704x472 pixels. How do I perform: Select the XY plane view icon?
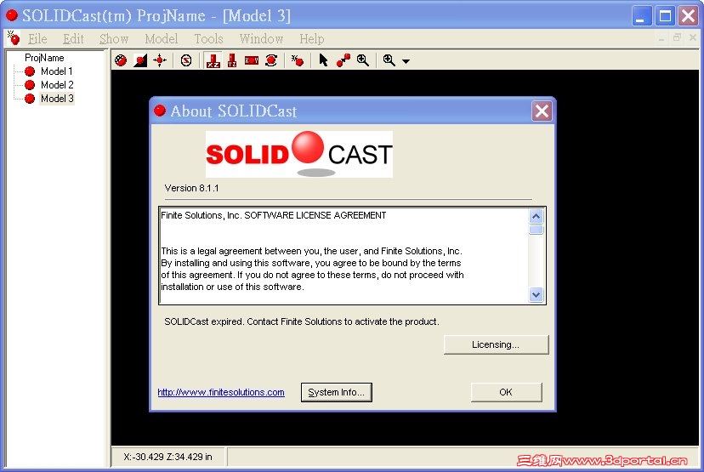pyautogui.click(x=252, y=60)
